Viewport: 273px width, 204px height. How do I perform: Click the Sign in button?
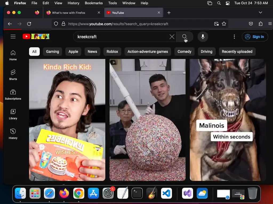click(255, 37)
